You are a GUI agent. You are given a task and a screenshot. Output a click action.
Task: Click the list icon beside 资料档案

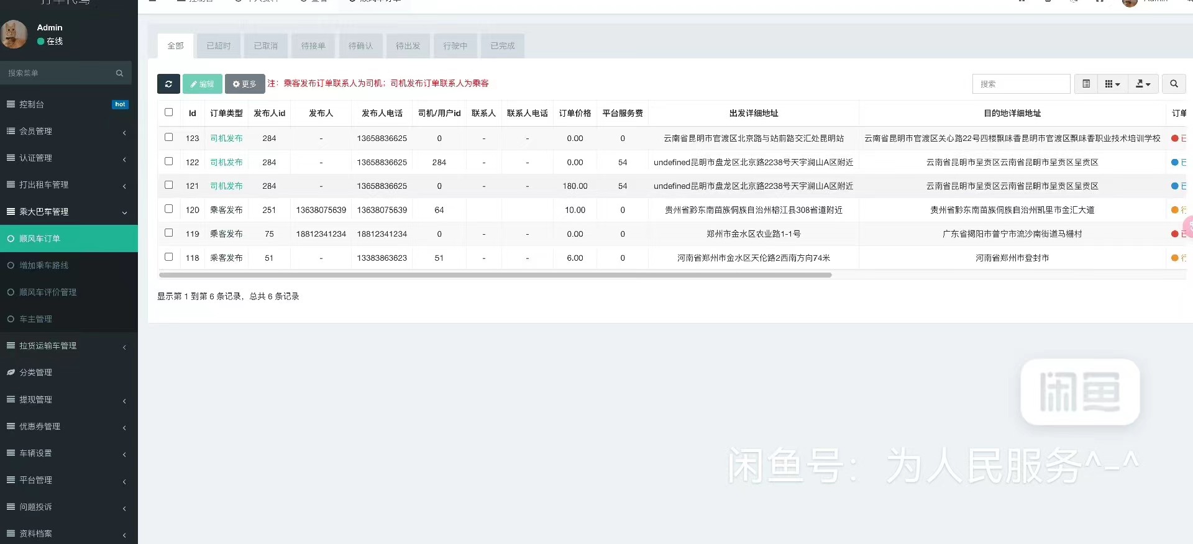tap(11, 533)
